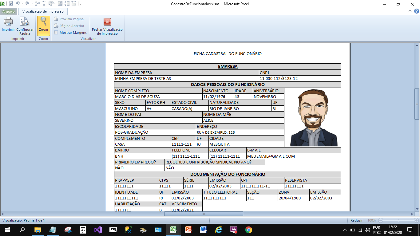Open Internet Explorer from taskbar

[x=219, y=230]
